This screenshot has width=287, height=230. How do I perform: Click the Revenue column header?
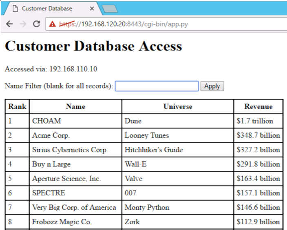(258, 106)
